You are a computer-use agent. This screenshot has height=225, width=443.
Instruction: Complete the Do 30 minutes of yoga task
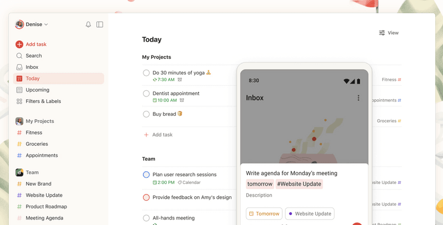click(x=146, y=73)
